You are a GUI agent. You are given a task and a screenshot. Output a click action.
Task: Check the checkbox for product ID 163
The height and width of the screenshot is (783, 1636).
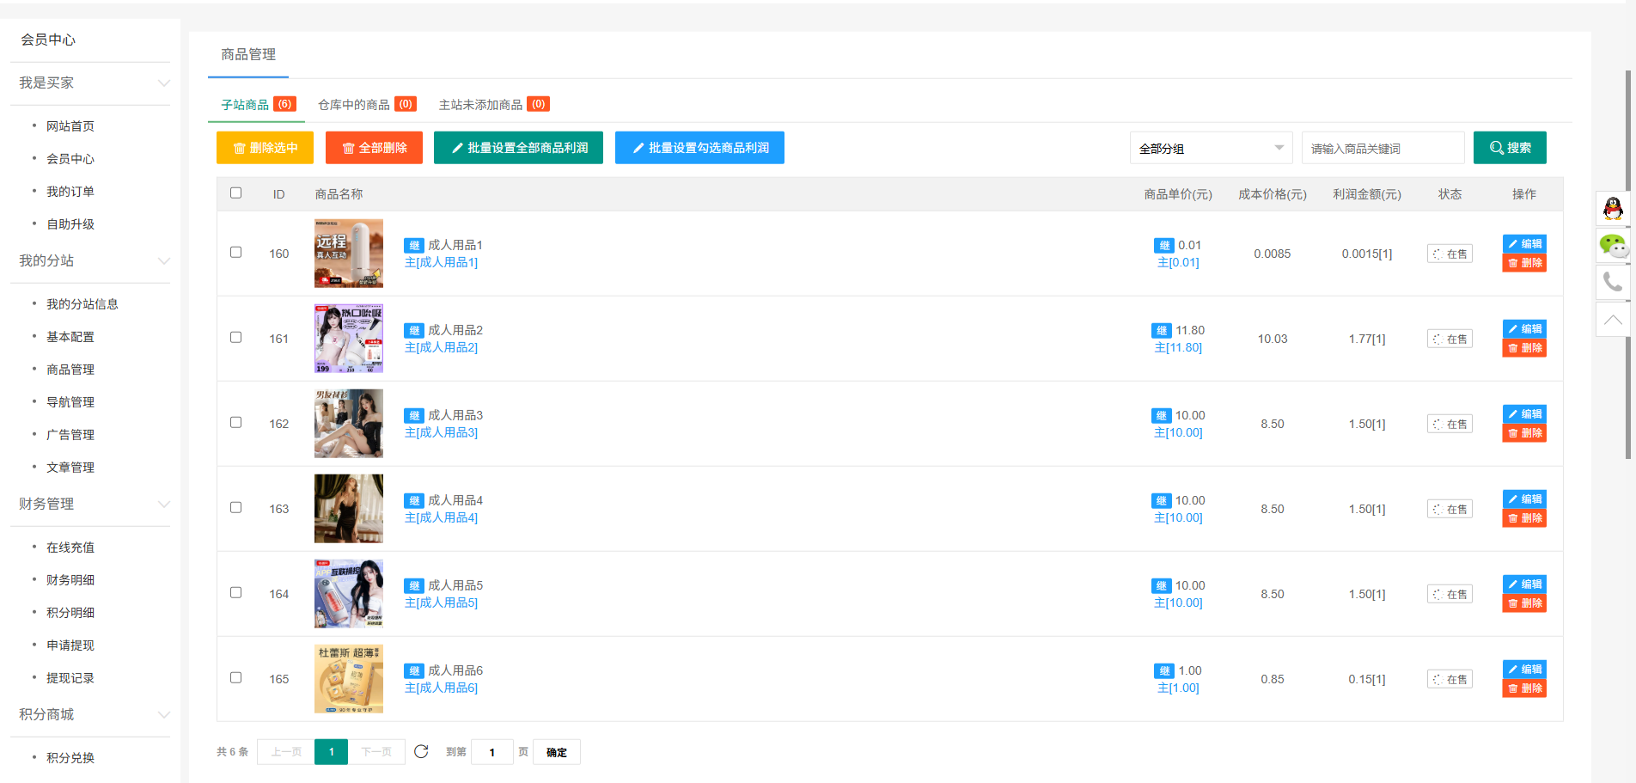(236, 508)
